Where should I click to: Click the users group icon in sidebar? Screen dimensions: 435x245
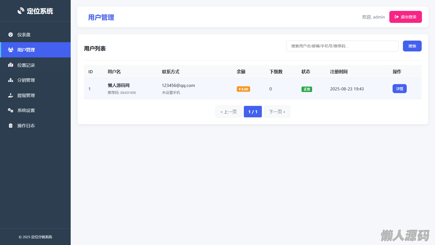point(11,50)
